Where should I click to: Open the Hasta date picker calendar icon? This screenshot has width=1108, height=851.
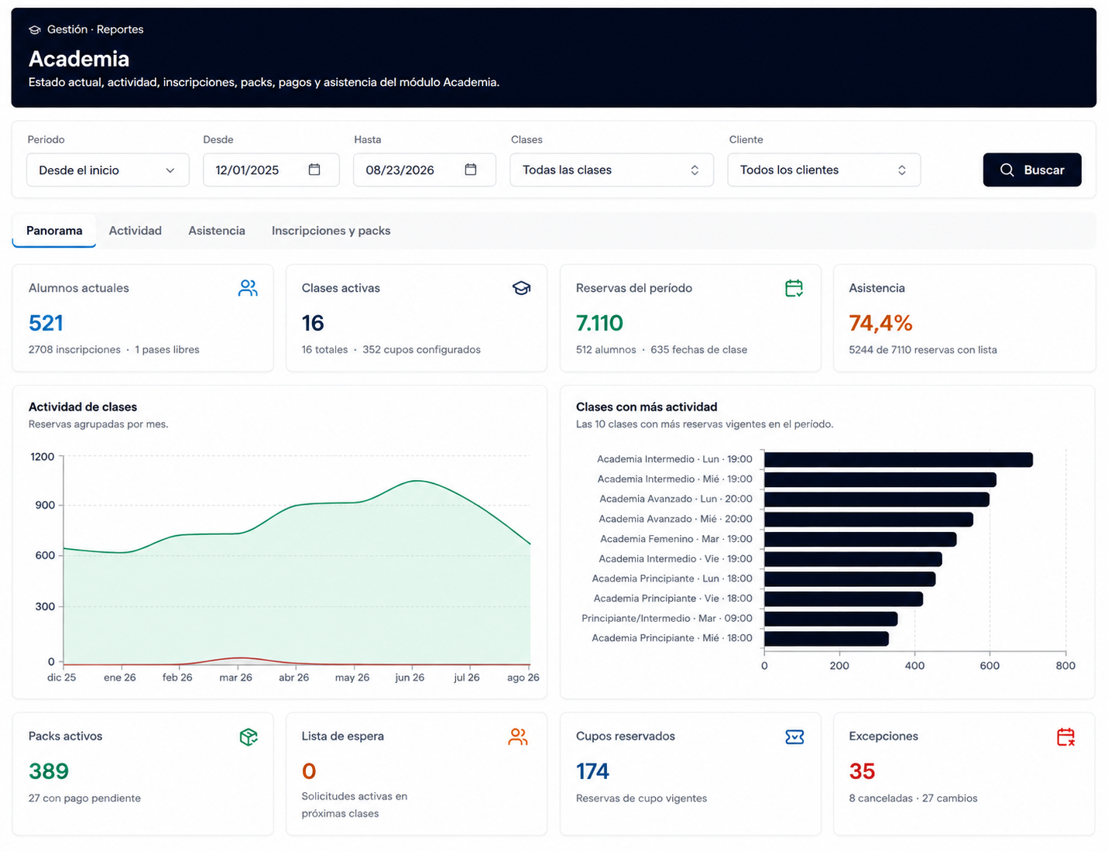tap(471, 170)
